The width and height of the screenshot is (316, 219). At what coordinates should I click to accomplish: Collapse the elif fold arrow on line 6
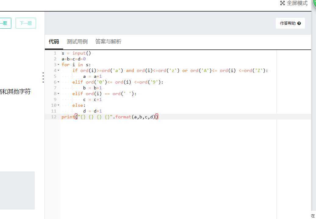point(59,82)
